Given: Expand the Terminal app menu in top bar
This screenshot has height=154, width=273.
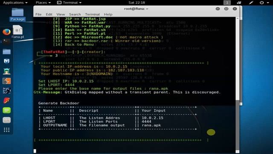Looking at the screenshot, I should coord(69,3).
